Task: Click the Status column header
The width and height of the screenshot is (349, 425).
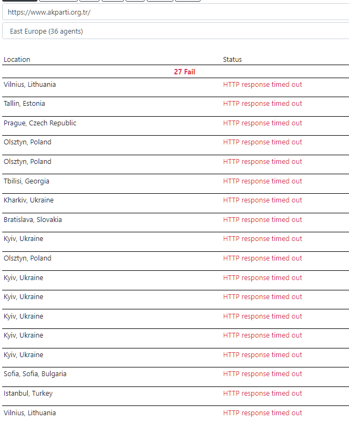Action: click(232, 60)
